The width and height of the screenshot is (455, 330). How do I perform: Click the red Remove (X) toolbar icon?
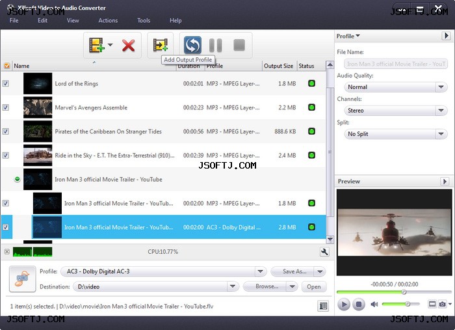[x=128, y=46]
